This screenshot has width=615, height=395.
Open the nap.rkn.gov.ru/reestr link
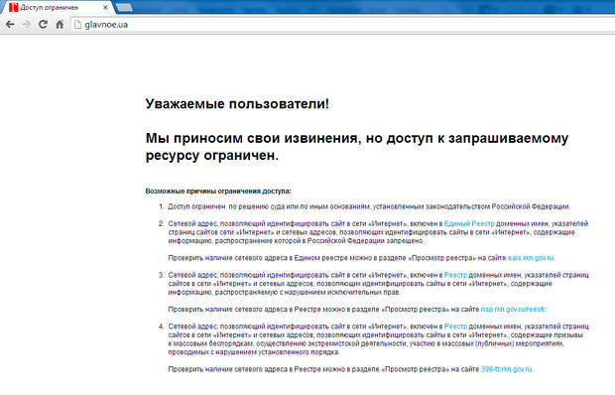[513, 309]
